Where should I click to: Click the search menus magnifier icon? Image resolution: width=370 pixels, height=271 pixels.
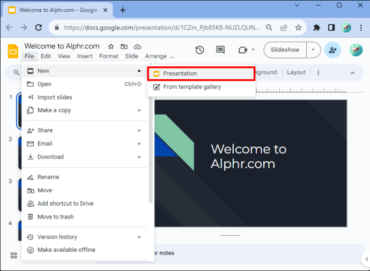16,73
